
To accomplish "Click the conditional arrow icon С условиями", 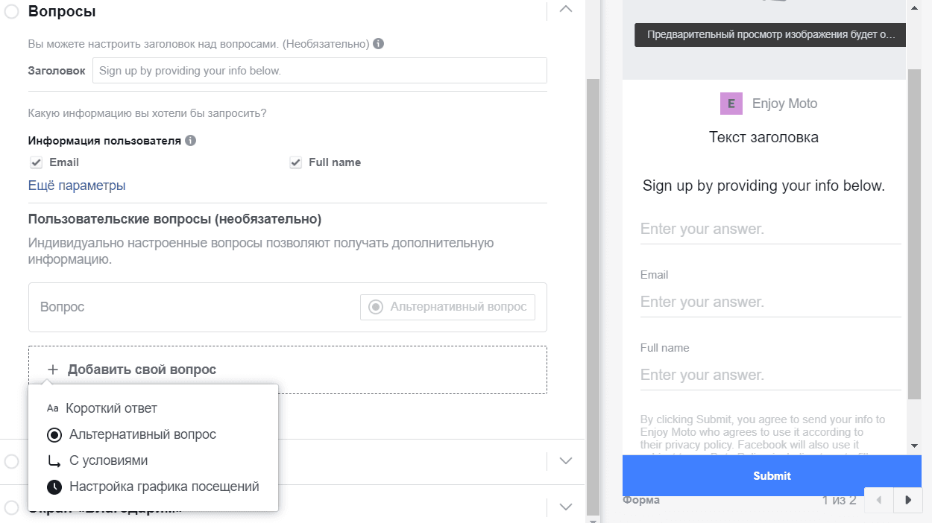I will click(x=54, y=460).
